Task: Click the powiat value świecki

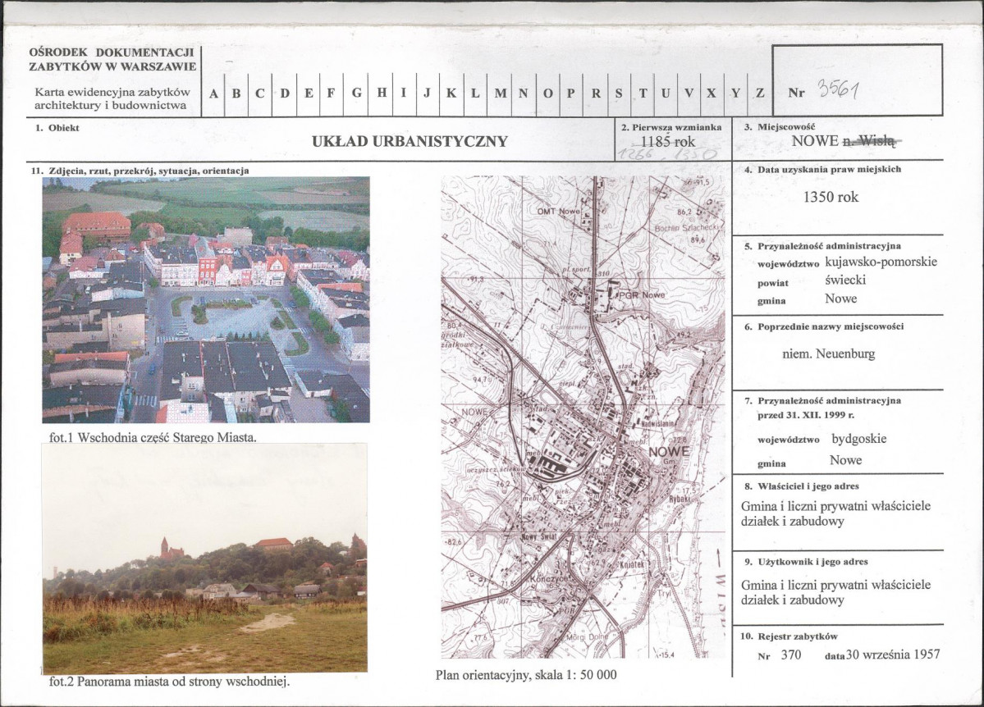Action: coord(845,280)
